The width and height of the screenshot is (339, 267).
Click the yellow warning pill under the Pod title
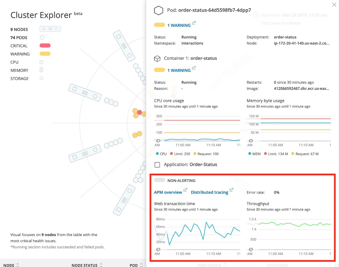[160, 25]
